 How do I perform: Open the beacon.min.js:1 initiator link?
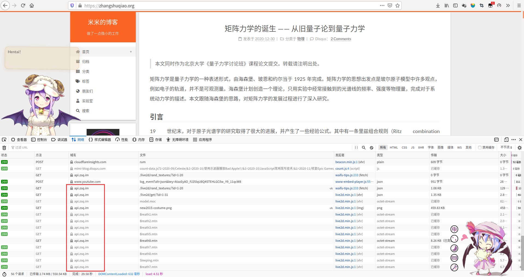[x=346, y=162]
